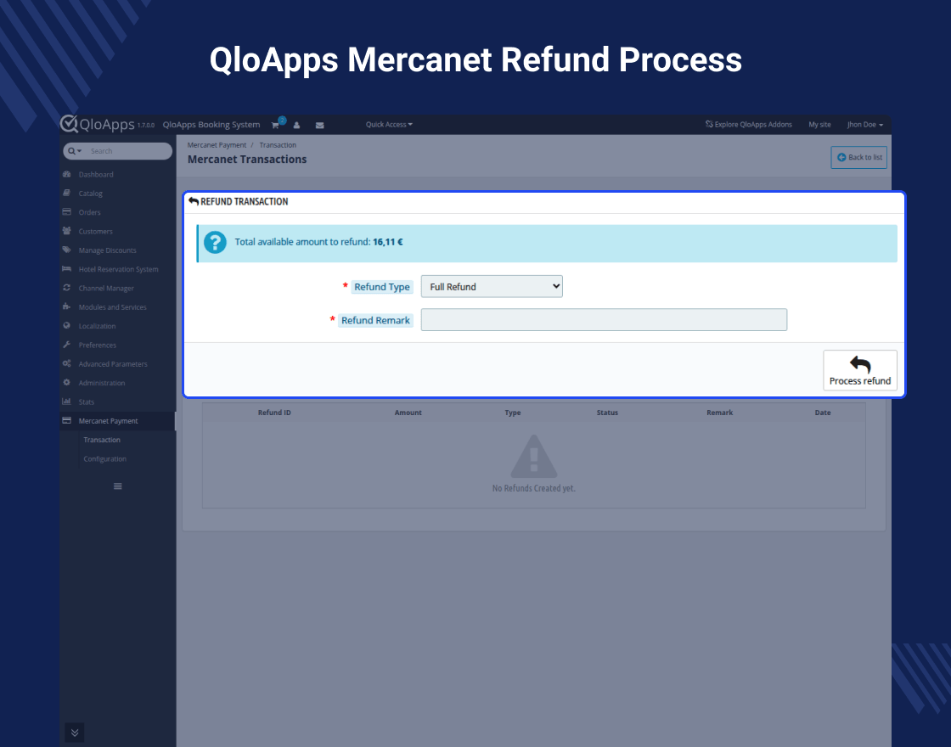
Task: Click Mercanet Payment breadcrumb link
Action: pyautogui.click(x=217, y=145)
